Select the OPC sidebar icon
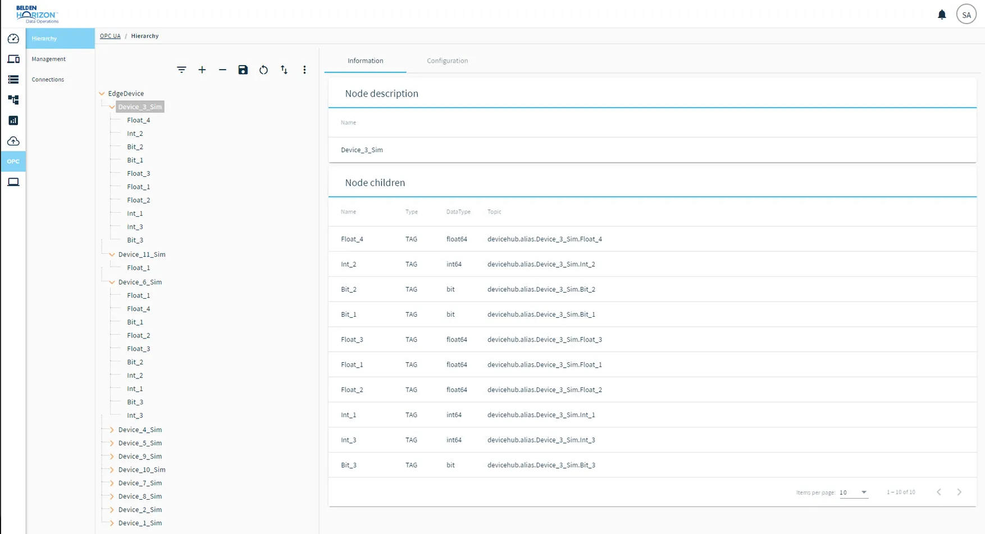Image resolution: width=985 pixels, height=534 pixels. 13,162
